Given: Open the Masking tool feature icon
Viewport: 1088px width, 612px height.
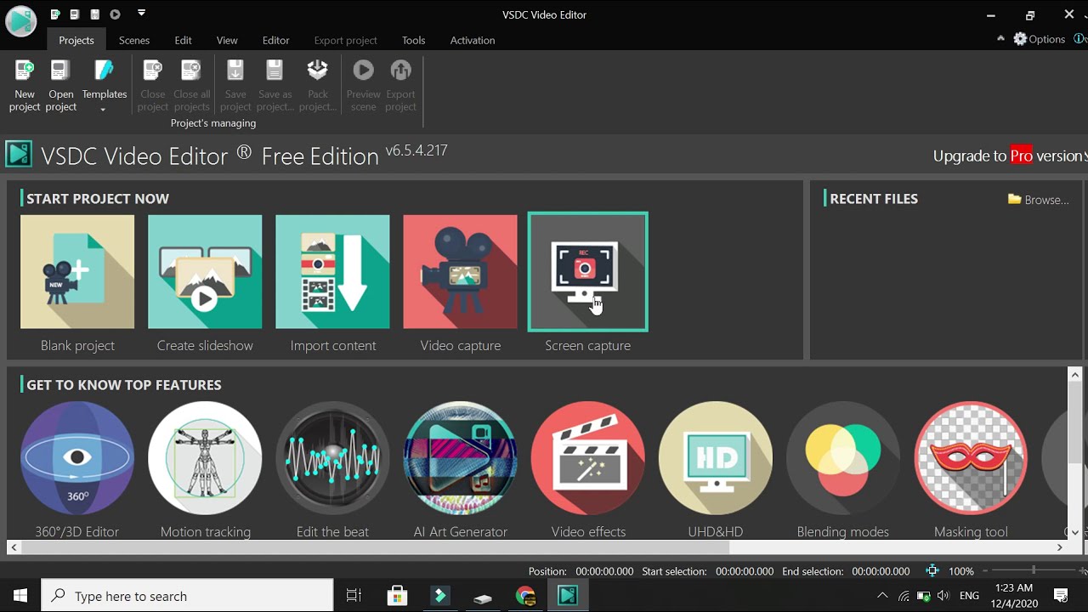Looking at the screenshot, I should 970,458.
